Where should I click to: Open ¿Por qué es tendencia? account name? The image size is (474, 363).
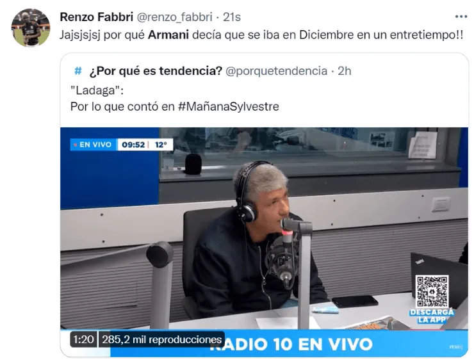click(156, 71)
